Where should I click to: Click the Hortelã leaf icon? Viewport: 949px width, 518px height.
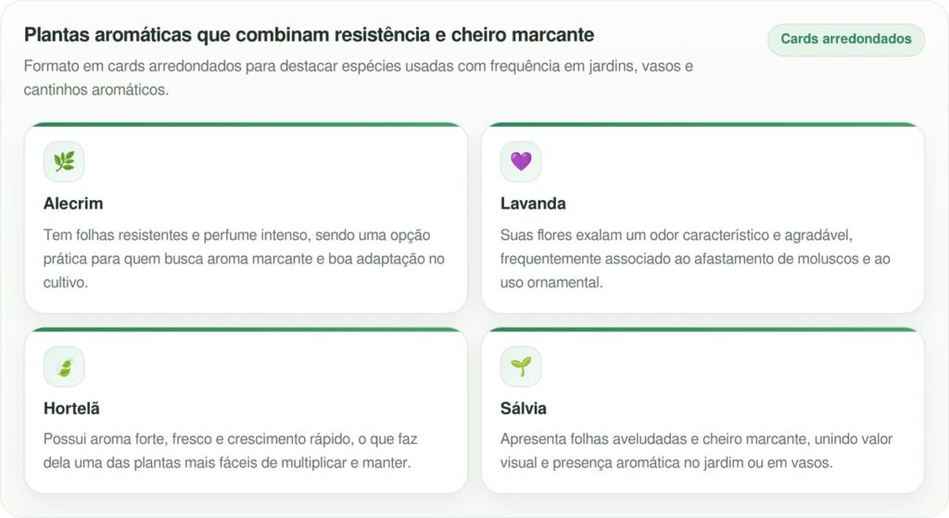tap(64, 367)
